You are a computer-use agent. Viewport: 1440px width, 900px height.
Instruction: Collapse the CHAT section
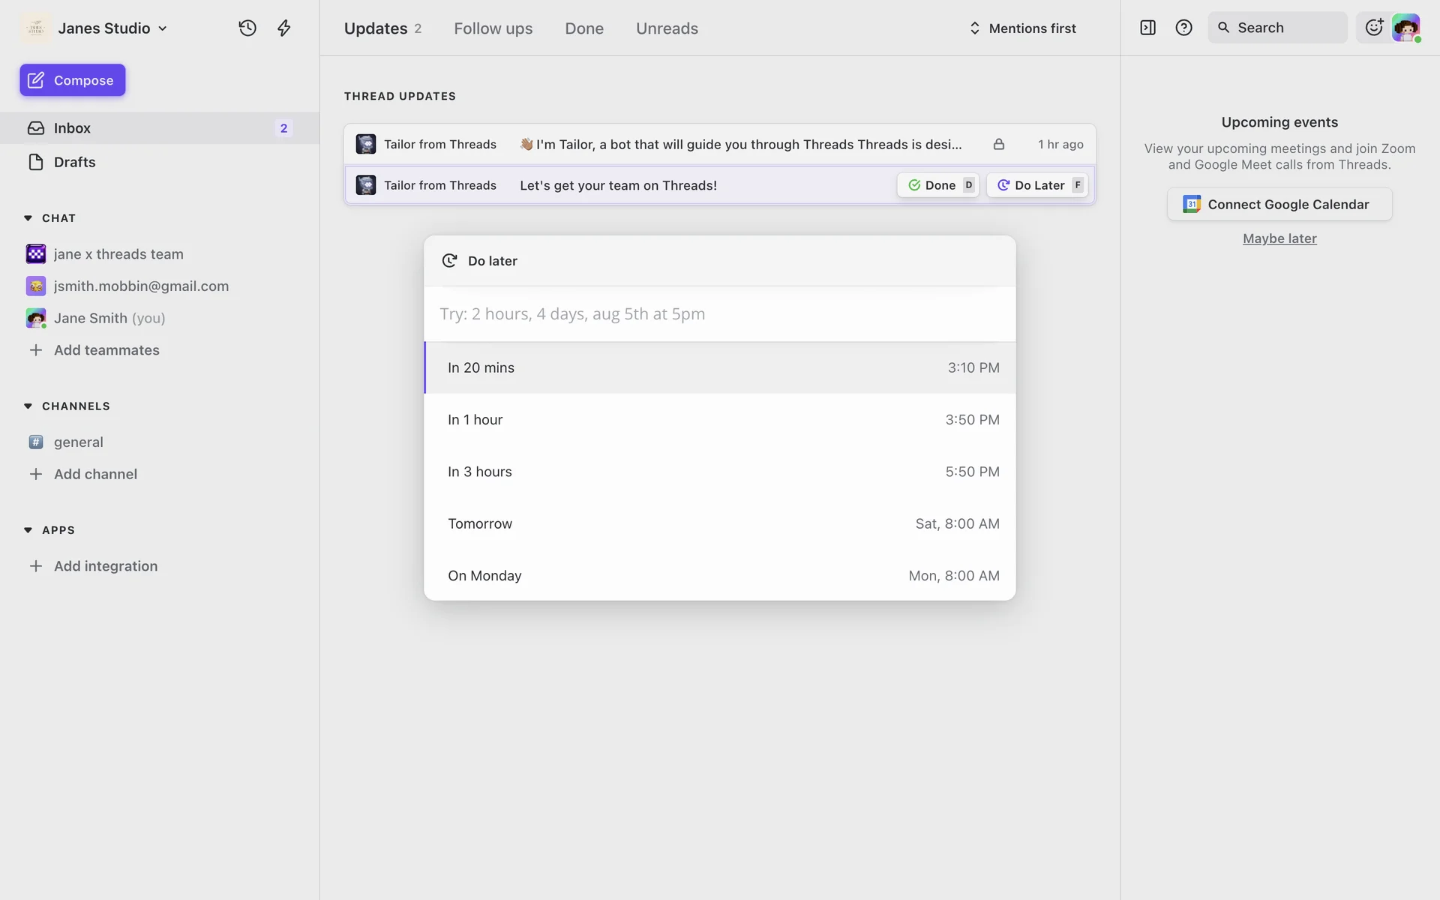click(28, 218)
